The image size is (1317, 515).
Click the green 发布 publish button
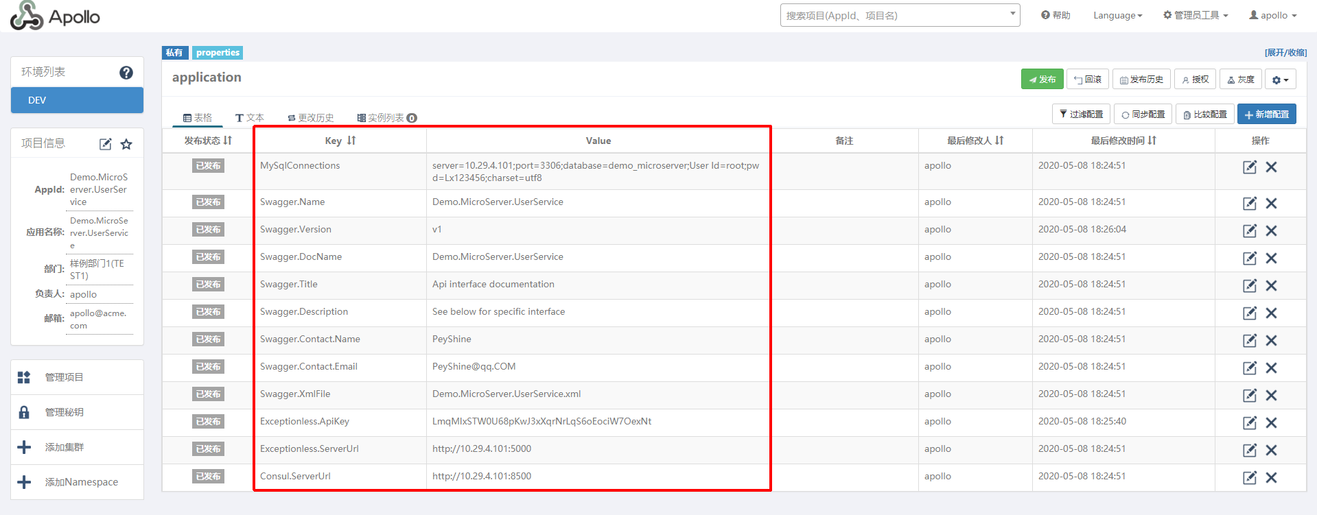(1042, 80)
